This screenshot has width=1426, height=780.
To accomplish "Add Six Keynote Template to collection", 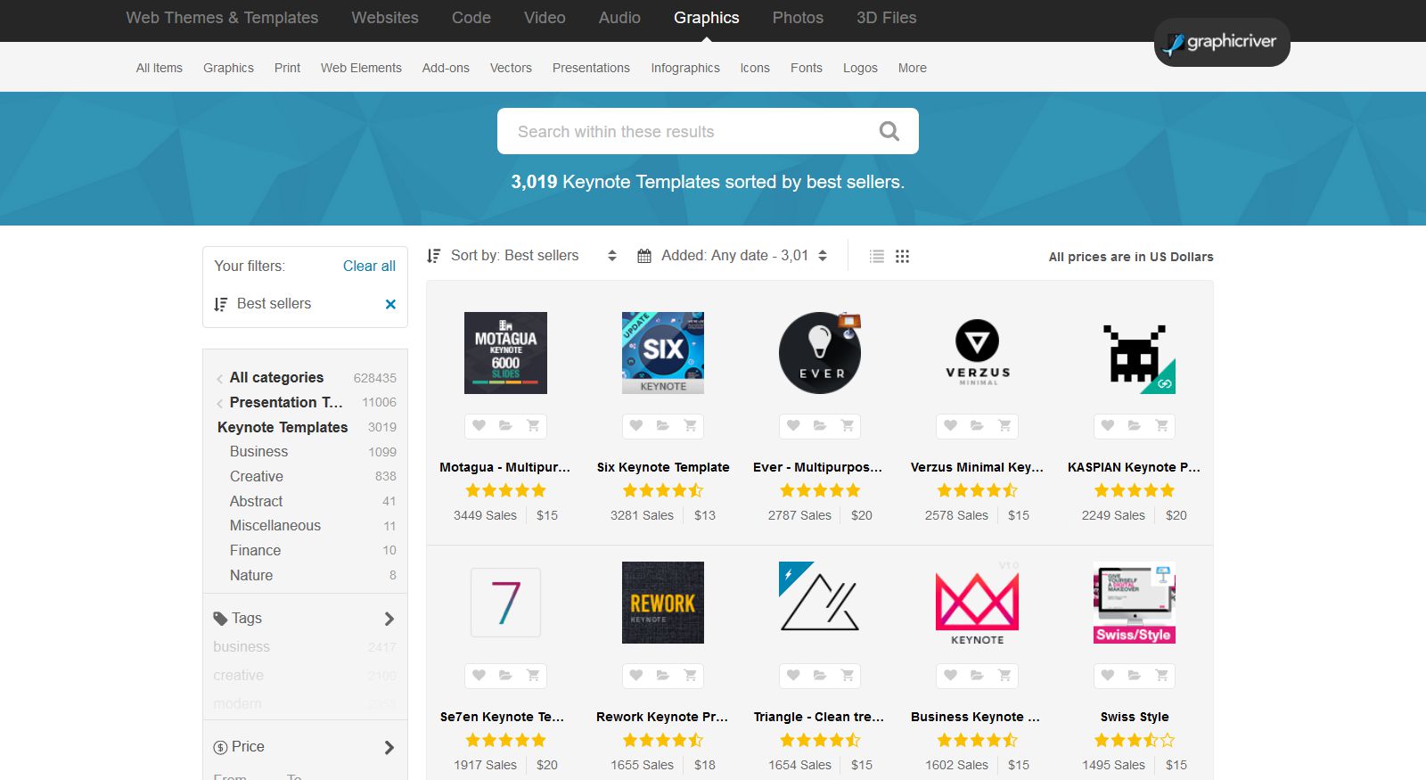I will pos(662,426).
